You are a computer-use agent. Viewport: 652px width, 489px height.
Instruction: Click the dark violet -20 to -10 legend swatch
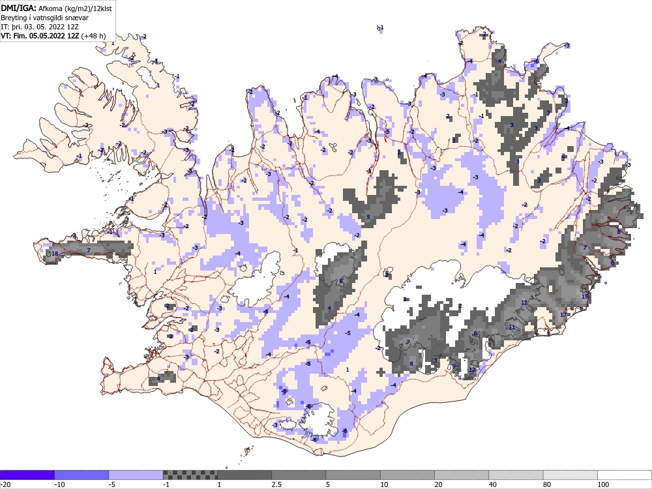[x=27, y=475]
